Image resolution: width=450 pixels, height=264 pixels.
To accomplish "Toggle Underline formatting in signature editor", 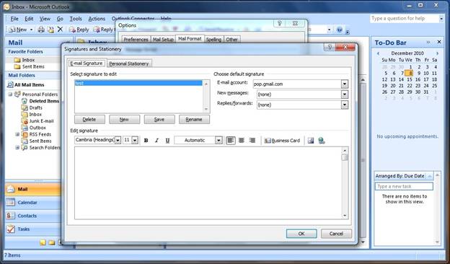I will click(x=167, y=141).
